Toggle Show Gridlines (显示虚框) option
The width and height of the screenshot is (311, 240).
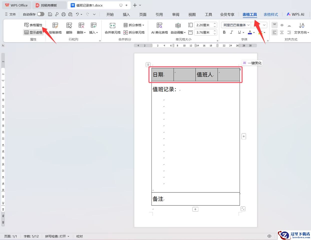(33, 32)
